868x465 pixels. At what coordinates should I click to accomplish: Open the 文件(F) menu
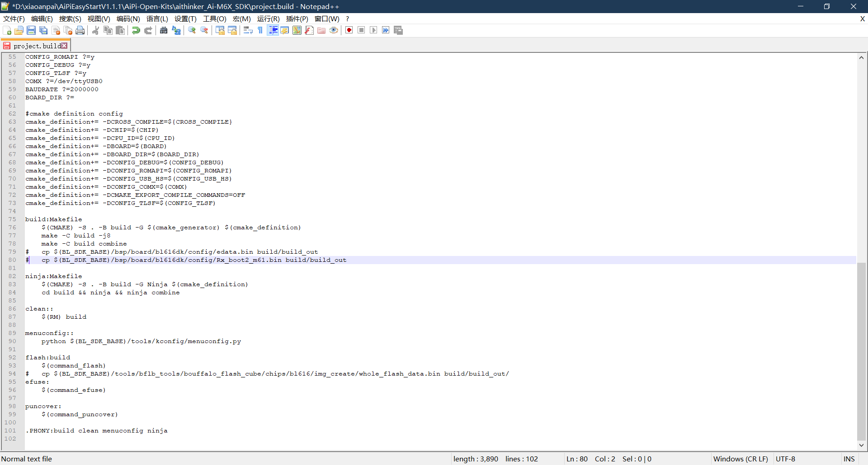click(x=14, y=19)
